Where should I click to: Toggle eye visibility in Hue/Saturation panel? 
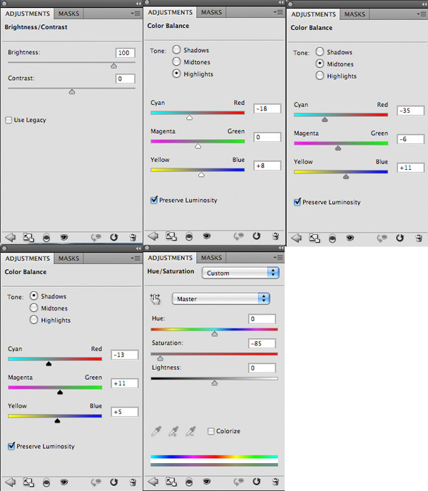pos(207,482)
